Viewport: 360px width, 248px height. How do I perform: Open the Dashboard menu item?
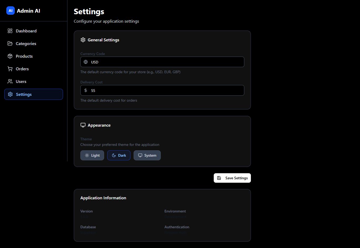pos(26,31)
